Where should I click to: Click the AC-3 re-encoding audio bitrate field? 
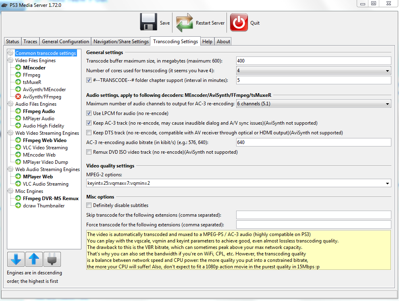click(x=314, y=142)
